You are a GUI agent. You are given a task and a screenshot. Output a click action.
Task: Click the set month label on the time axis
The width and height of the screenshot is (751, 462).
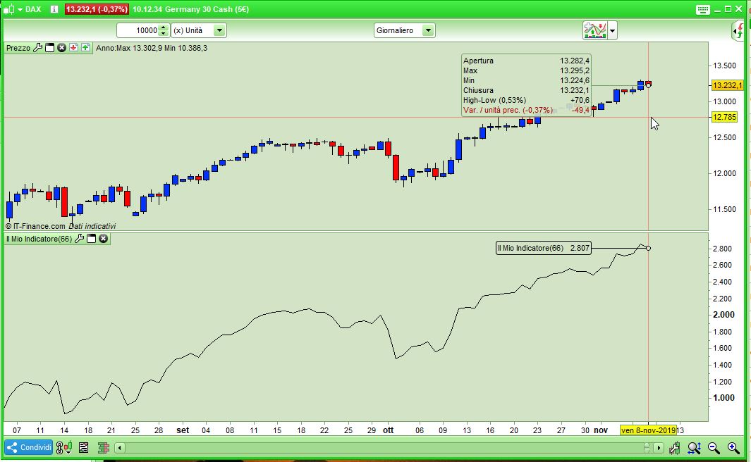[183, 430]
